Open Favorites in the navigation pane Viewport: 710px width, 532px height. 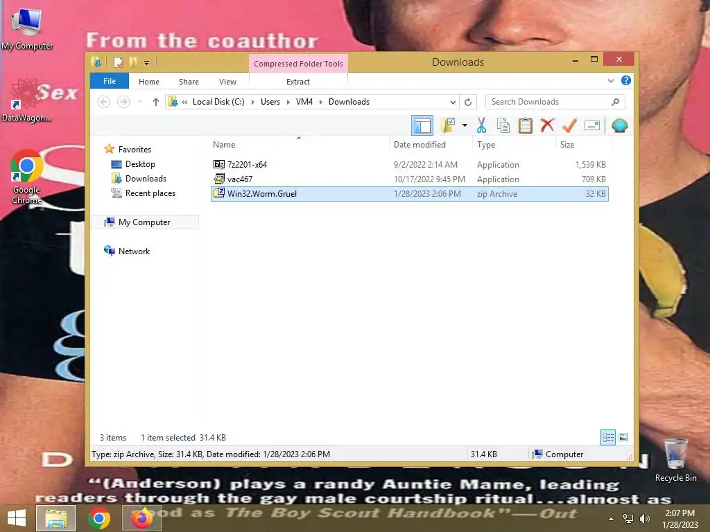pos(135,150)
